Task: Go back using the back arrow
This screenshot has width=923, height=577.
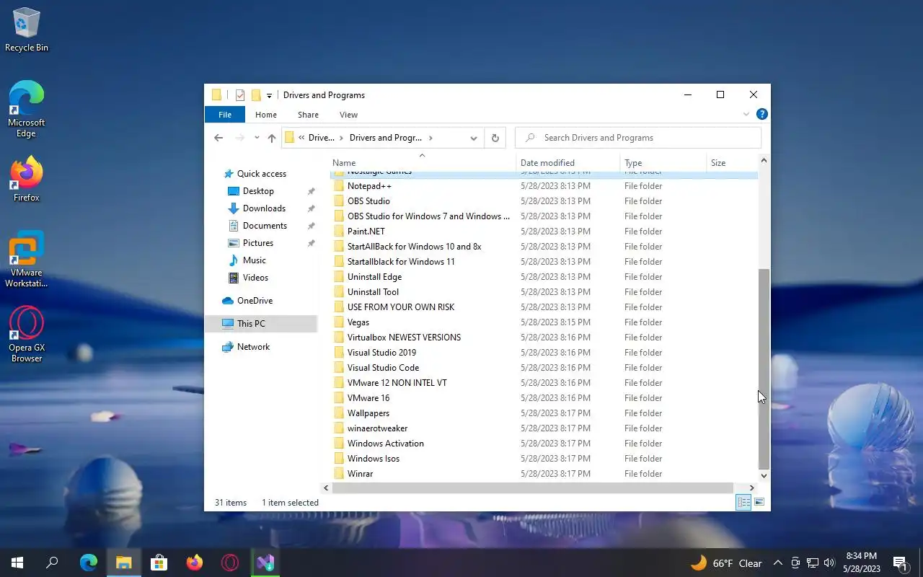Action: click(x=218, y=138)
